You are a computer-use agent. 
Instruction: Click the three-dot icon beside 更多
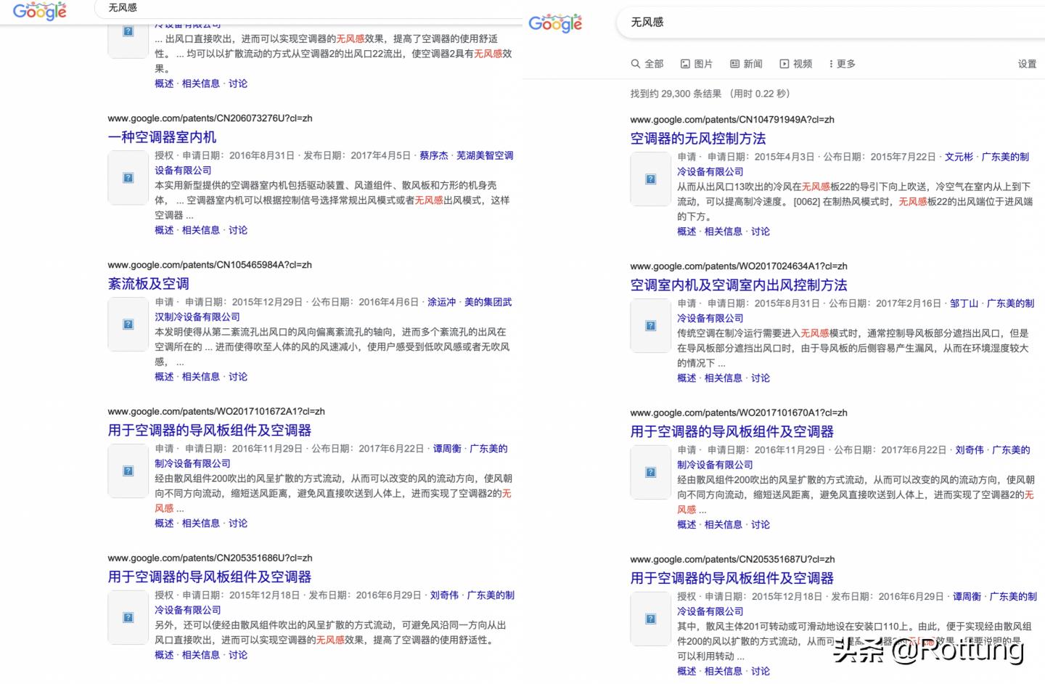click(x=831, y=64)
